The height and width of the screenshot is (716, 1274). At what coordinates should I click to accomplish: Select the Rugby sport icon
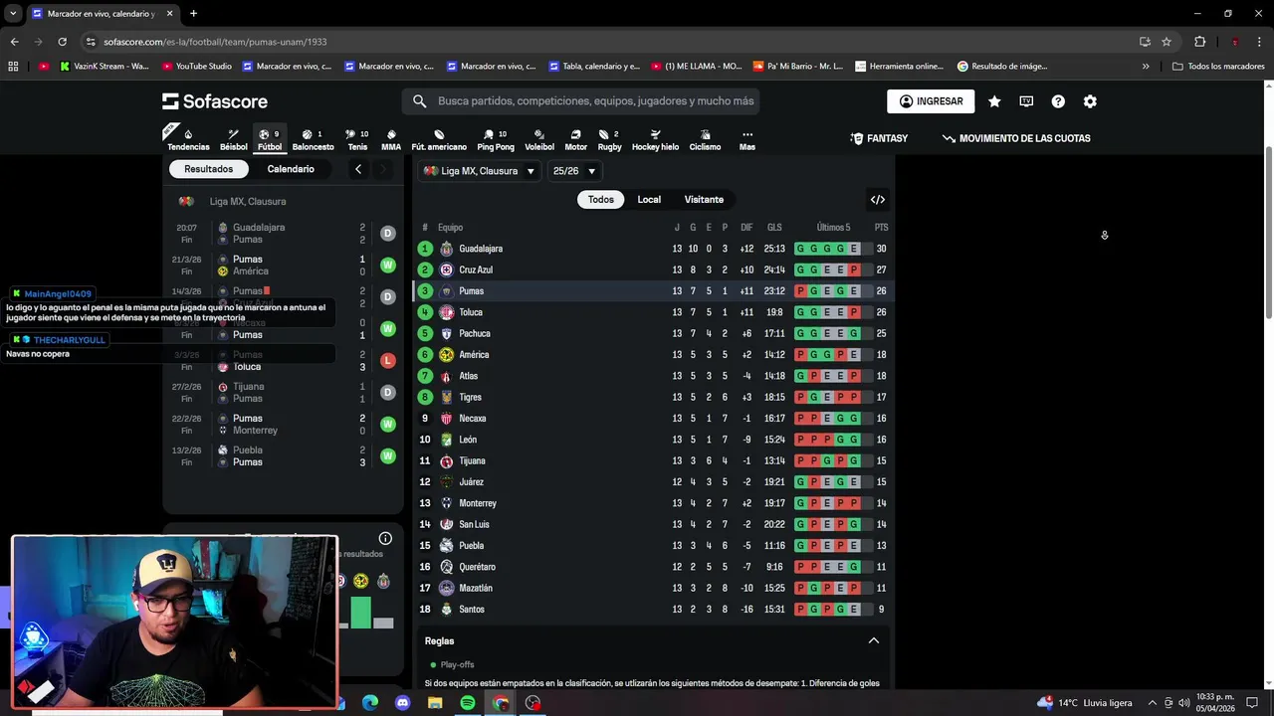coord(609,140)
